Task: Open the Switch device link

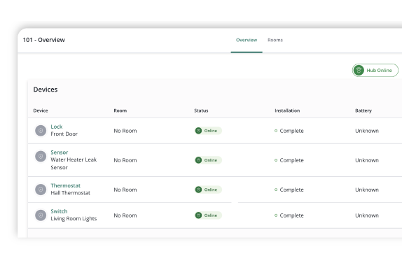Action: point(59,211)
